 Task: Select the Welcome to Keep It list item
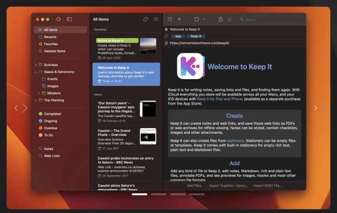point(126,74)
